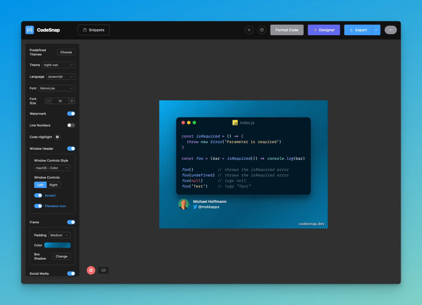The image size is (422, 305).
Task: Open the three-dots more options menu
Action: point(391,30)
